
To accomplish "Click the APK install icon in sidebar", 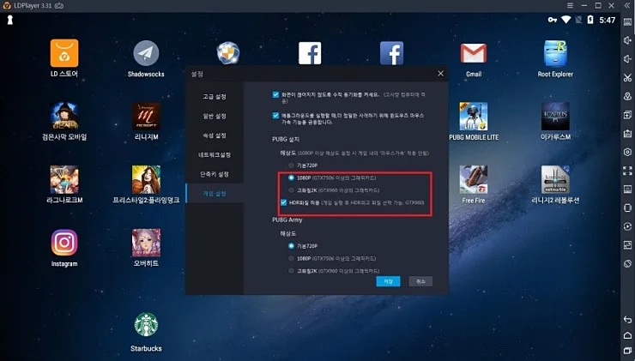I will pos(627,134).
